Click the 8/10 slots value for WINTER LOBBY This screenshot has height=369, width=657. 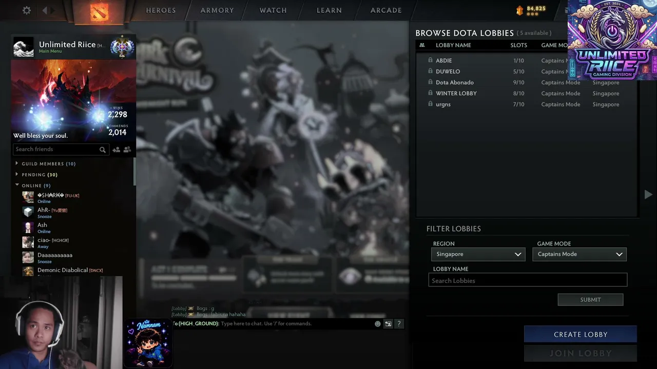[519, 93]
